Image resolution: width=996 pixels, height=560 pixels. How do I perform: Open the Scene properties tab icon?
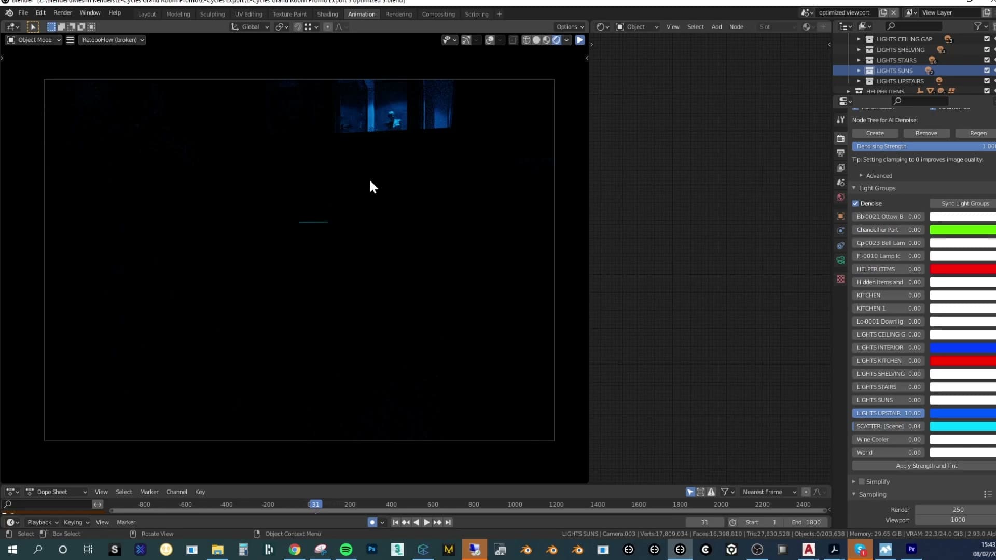coord(840,183)
